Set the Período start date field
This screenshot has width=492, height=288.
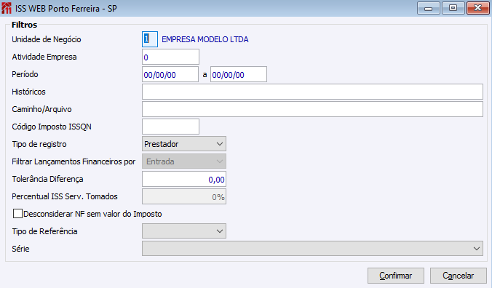170,74
